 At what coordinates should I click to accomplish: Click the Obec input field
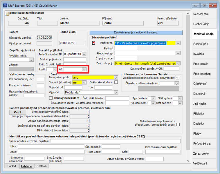[51, 152]
